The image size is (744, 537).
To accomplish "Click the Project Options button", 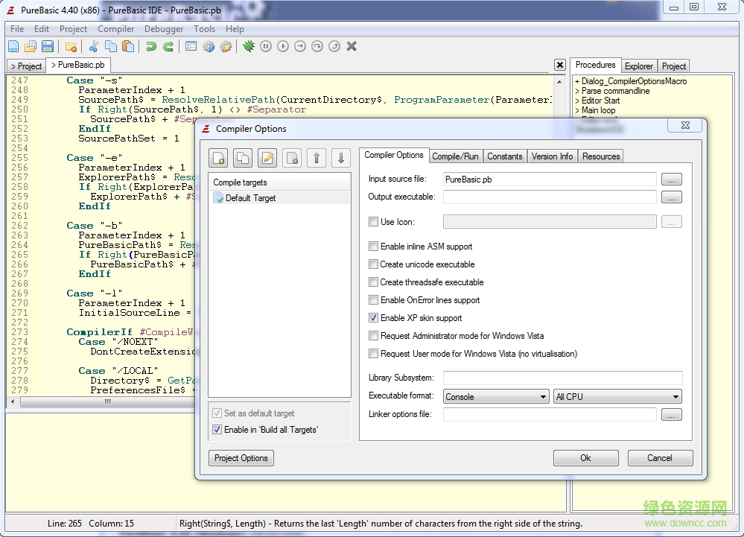I will 241,458.
